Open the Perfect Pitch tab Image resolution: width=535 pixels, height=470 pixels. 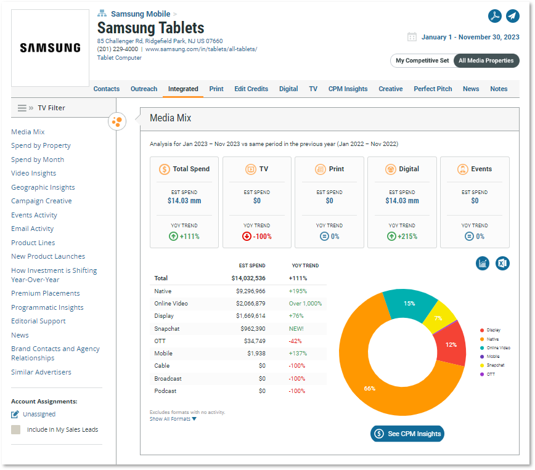click(433, 89)
